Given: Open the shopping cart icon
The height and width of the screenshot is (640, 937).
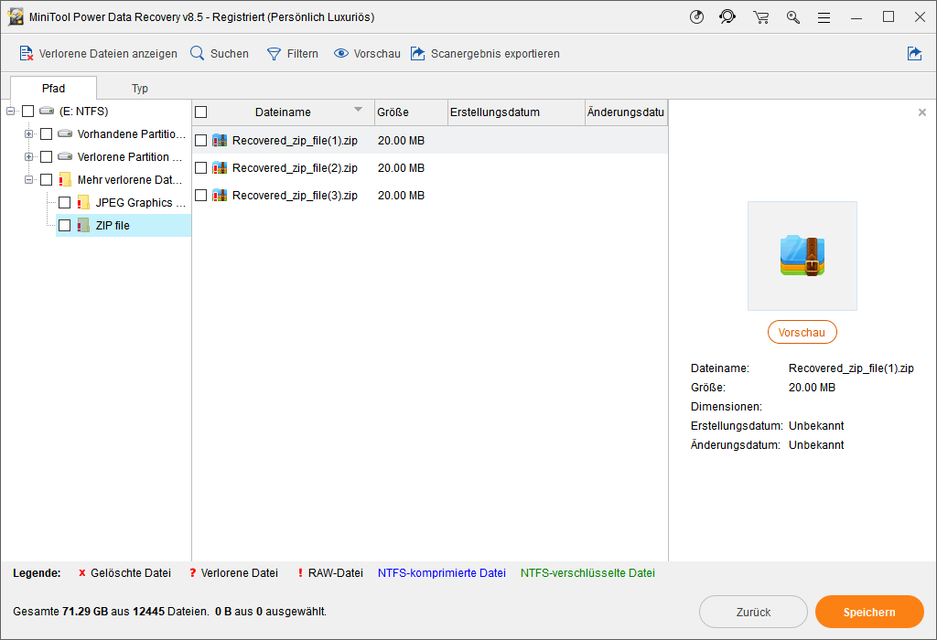Looking at the screenshot, I should click(760, 17).
